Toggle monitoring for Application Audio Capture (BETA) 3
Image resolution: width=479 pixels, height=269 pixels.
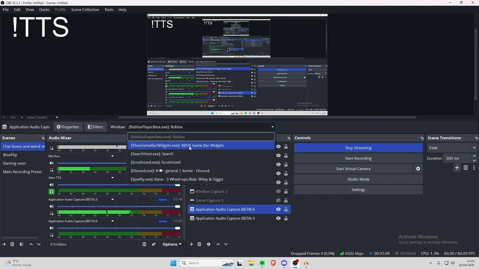(x=52, y=213)
